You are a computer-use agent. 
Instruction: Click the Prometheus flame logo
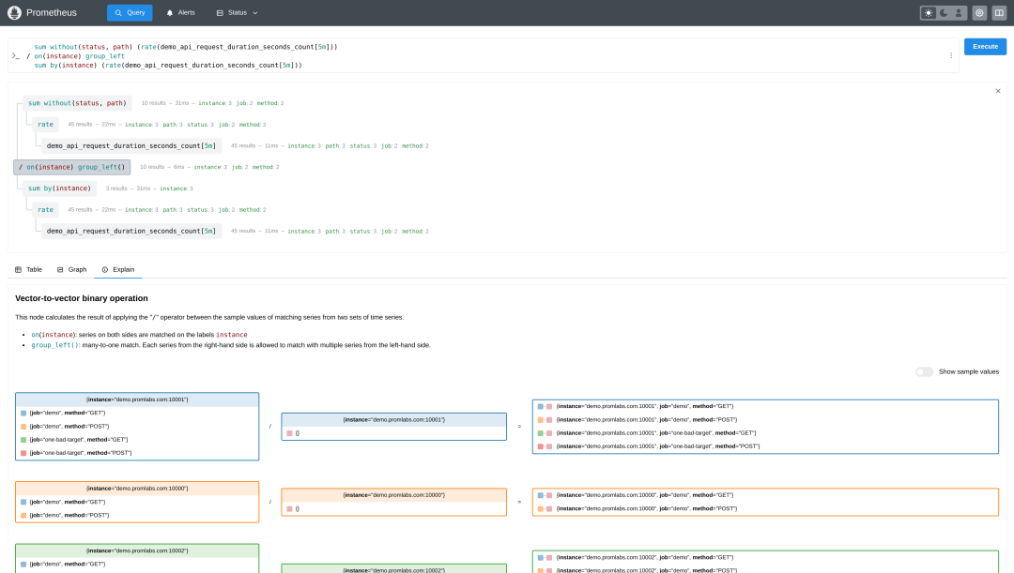(13, 13)
